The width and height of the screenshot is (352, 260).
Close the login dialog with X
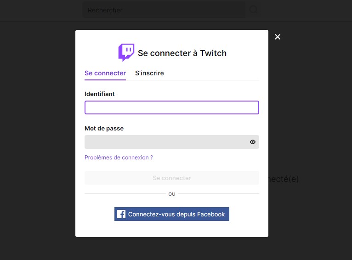point(278,37)
